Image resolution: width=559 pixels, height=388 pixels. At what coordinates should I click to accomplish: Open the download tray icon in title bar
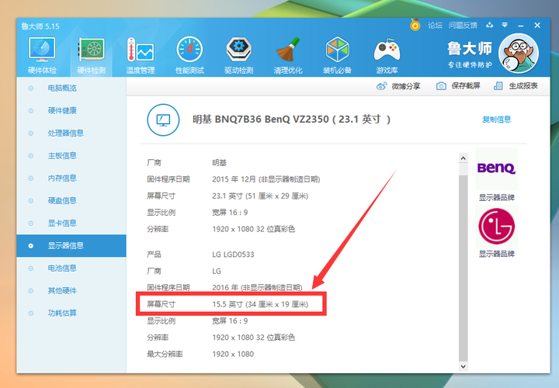pyautogui.click(x=490, y=25)
